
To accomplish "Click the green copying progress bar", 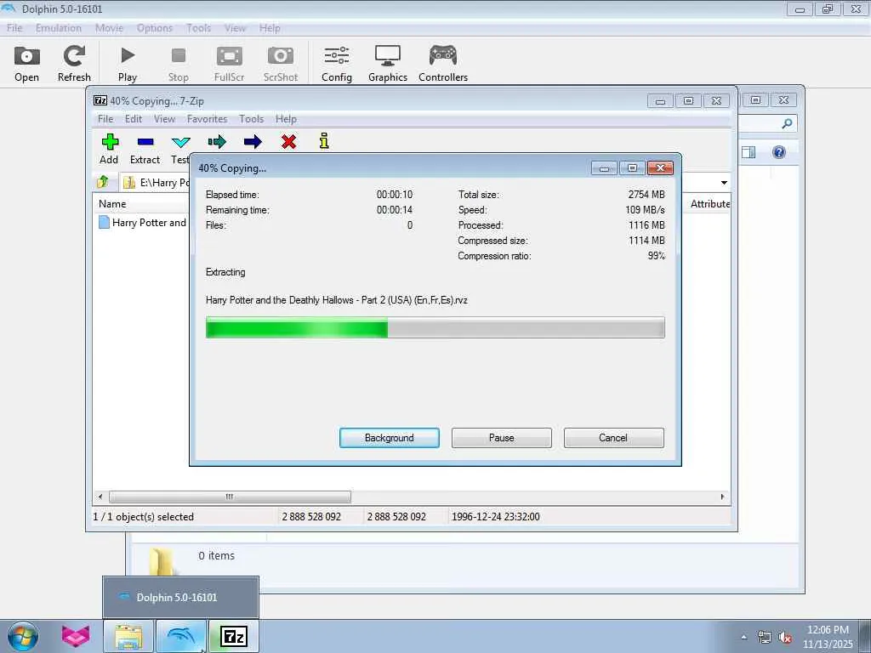I will (x=435, y=327).
